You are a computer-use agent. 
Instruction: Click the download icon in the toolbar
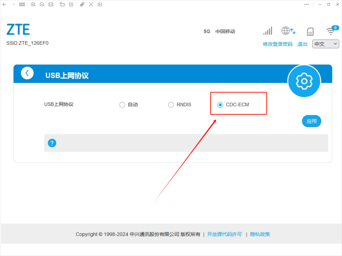pos(100,4)
